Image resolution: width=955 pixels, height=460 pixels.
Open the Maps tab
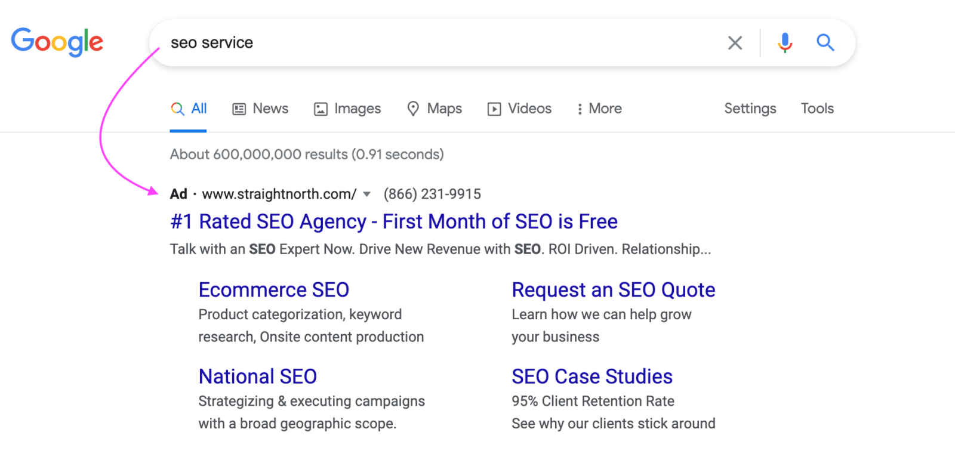point(435,109)
